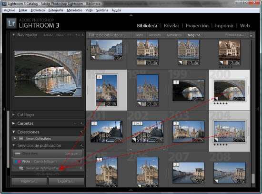
Task: Choose the Ninguno library filter
Action: click(194, 35)
